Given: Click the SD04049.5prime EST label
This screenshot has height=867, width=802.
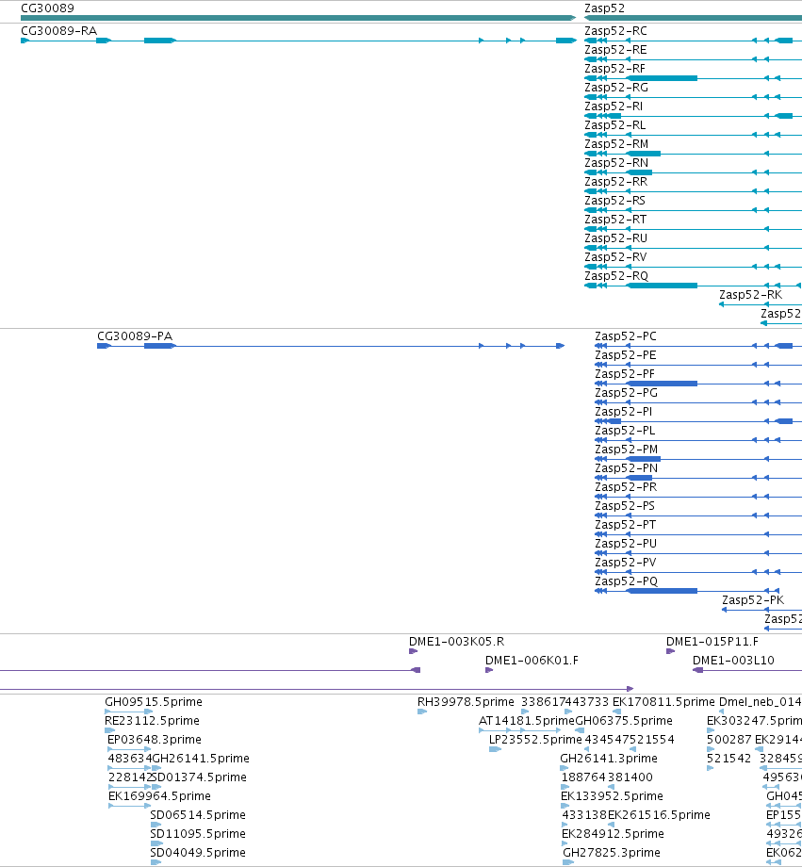Looking at the screenshot, I should 198,852.
